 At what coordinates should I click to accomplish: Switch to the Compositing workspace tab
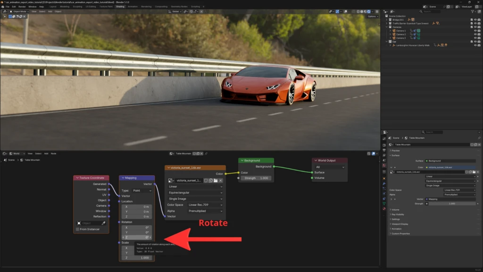tap(161, 7)
